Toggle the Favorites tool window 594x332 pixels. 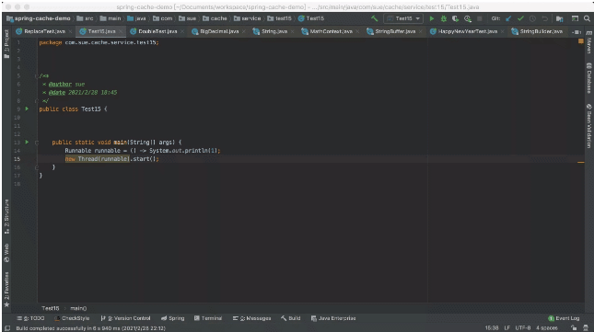(x=6, y=289)
